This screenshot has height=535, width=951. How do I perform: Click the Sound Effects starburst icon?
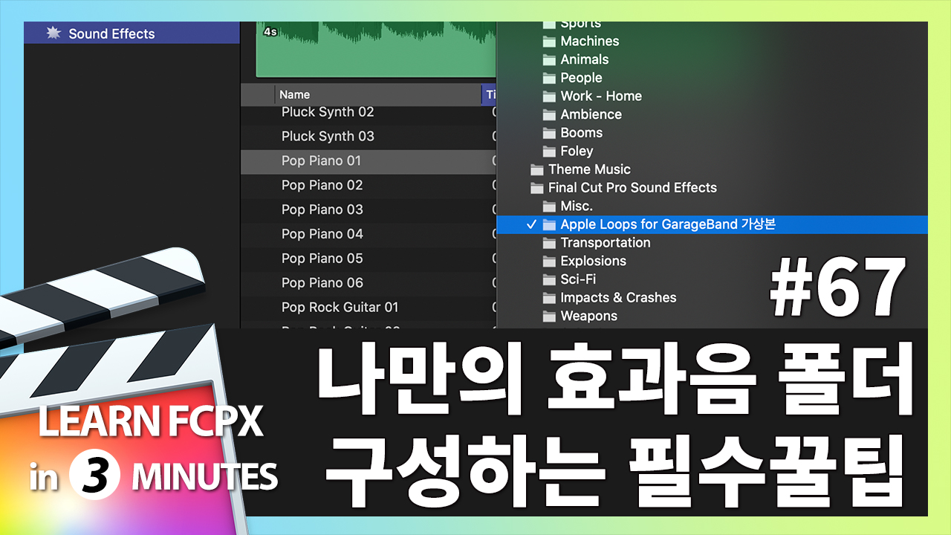click(53, 33)
